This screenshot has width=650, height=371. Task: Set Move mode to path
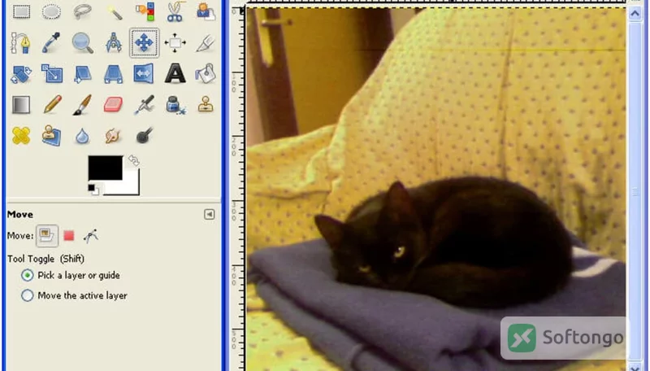coord(90,236)
